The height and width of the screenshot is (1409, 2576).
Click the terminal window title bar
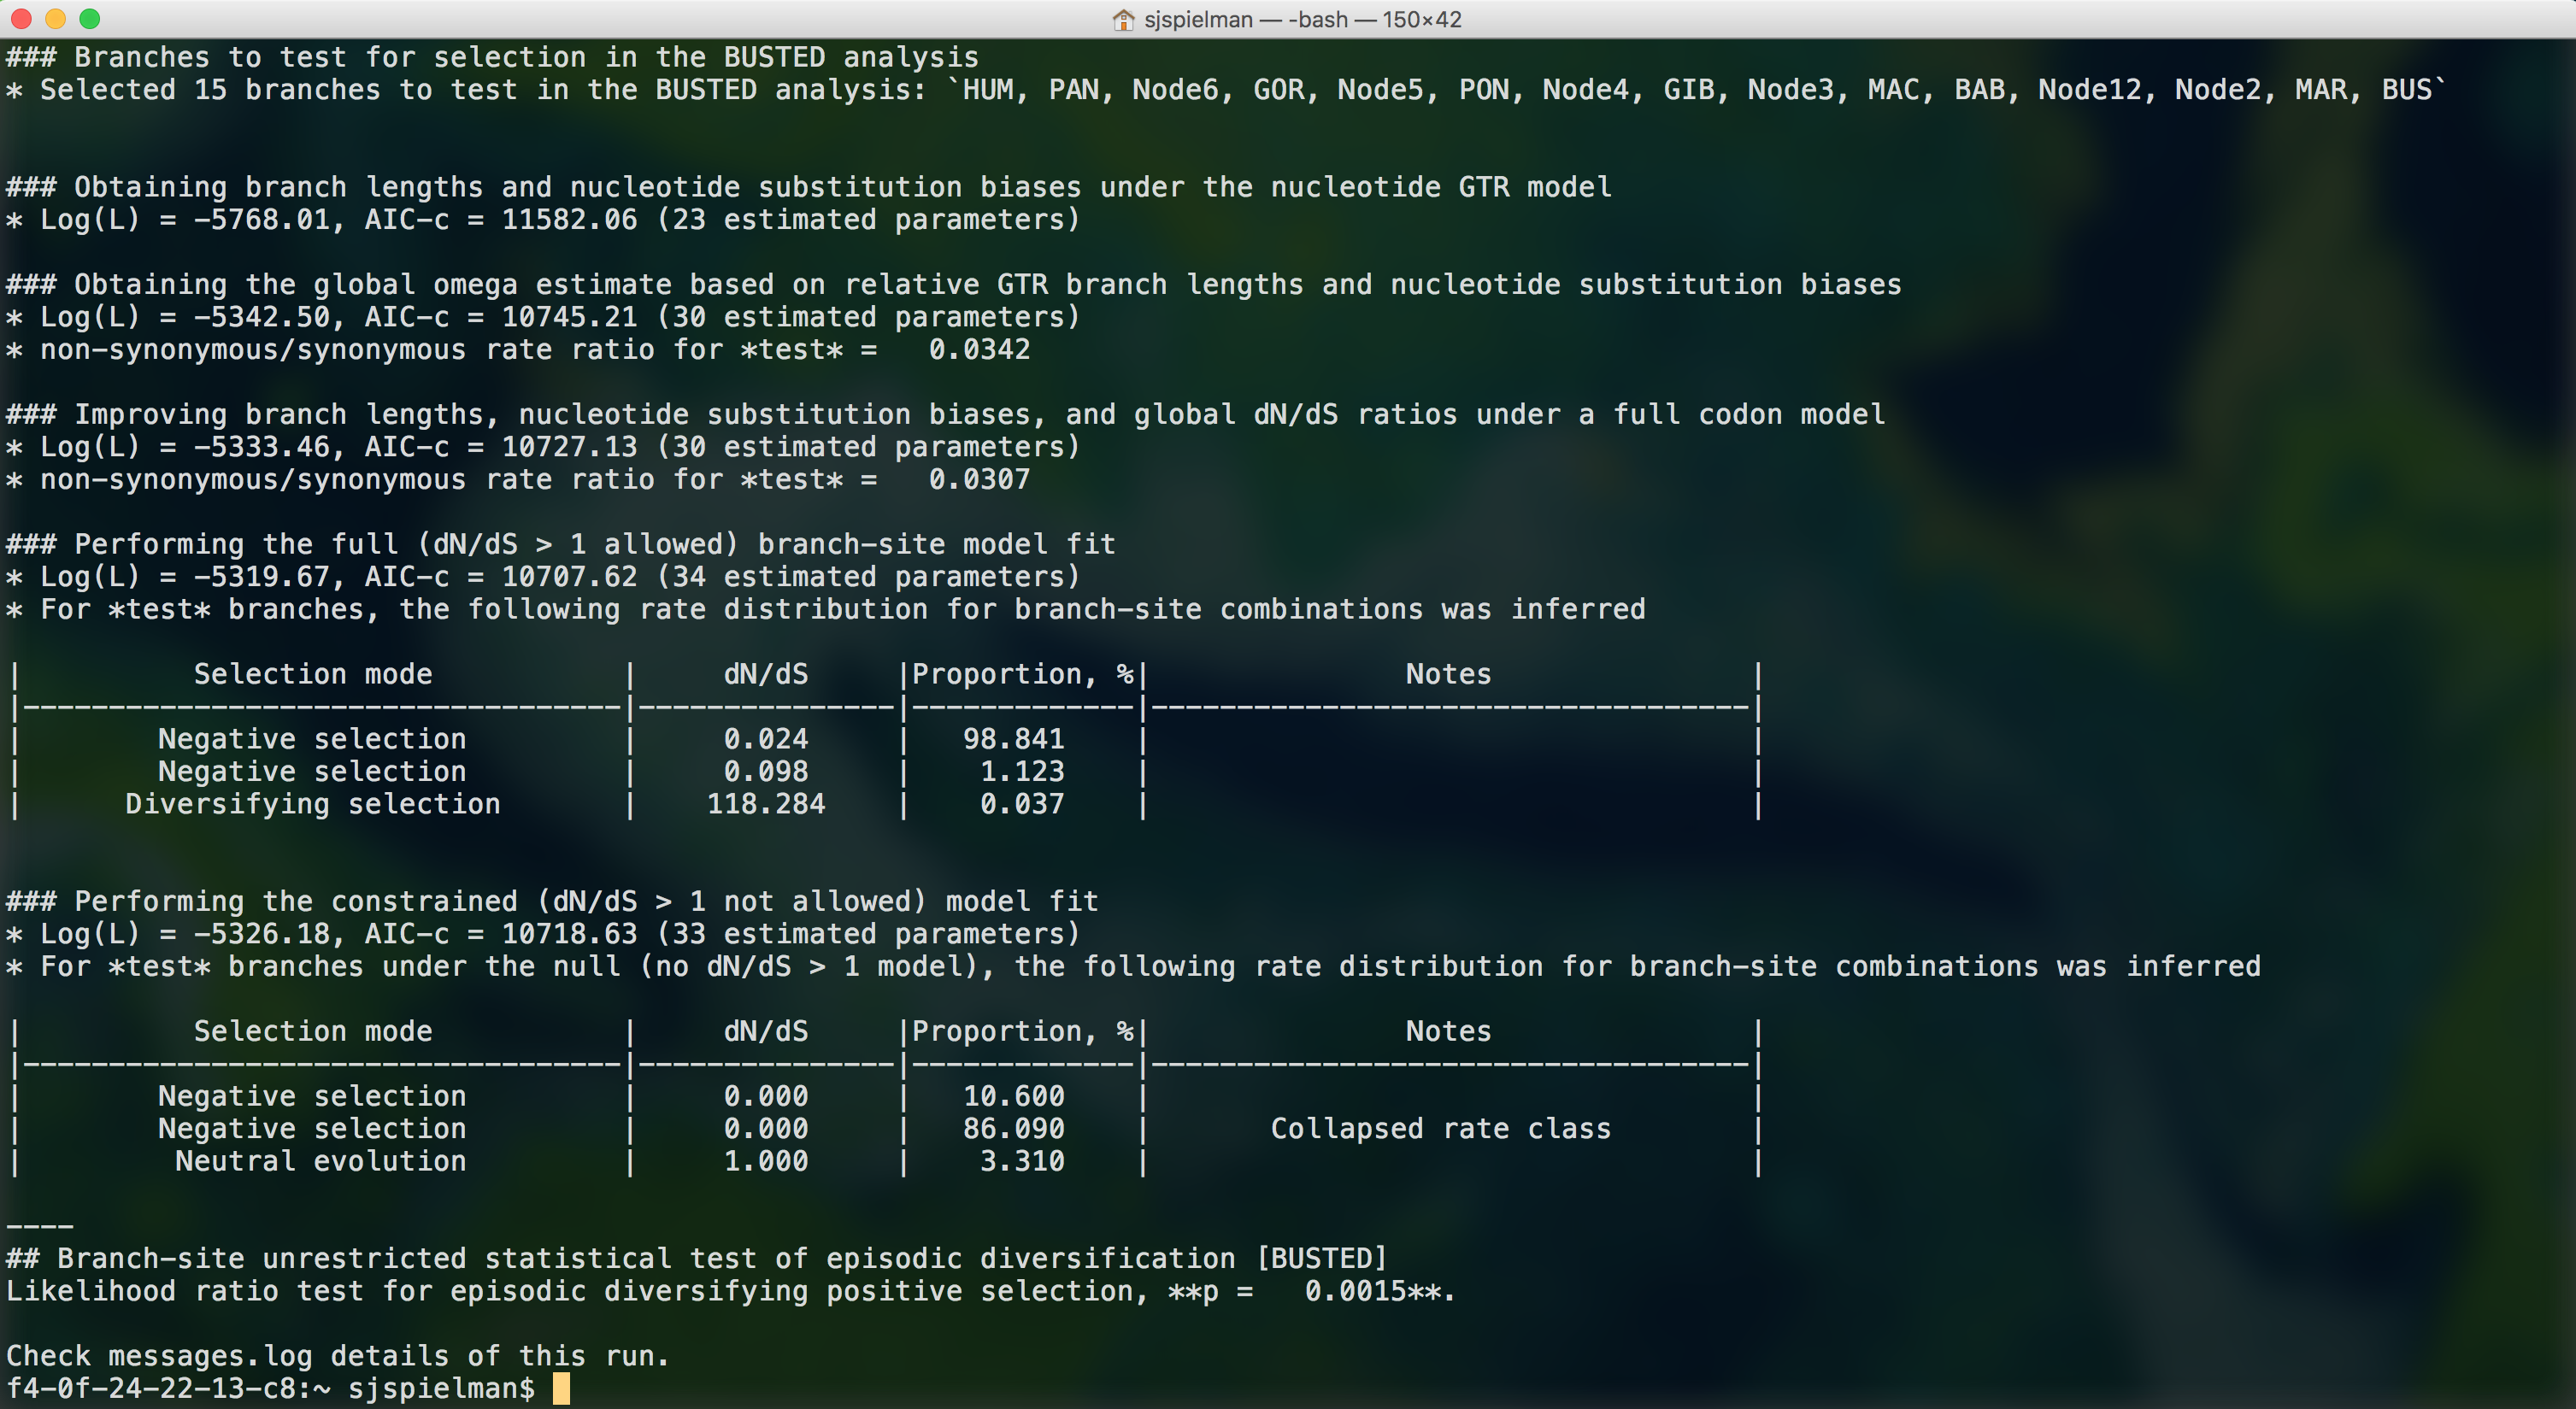click(1289, 15)
